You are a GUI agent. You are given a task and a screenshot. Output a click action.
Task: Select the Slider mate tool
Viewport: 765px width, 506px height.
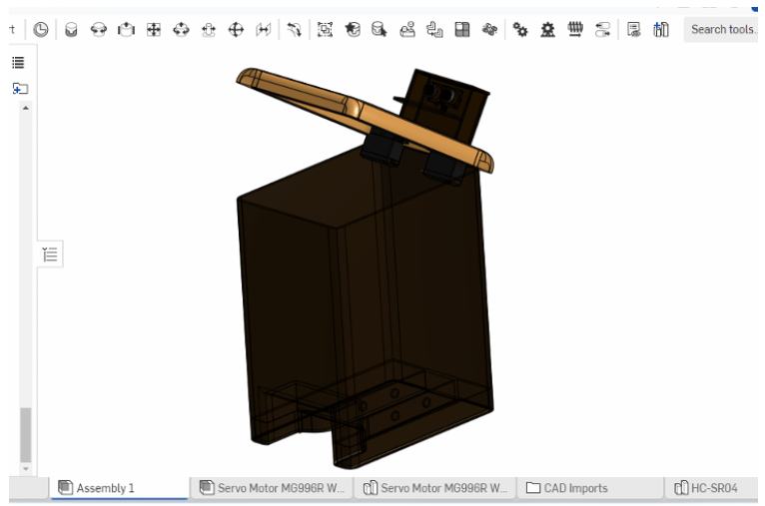click(125, 30)
